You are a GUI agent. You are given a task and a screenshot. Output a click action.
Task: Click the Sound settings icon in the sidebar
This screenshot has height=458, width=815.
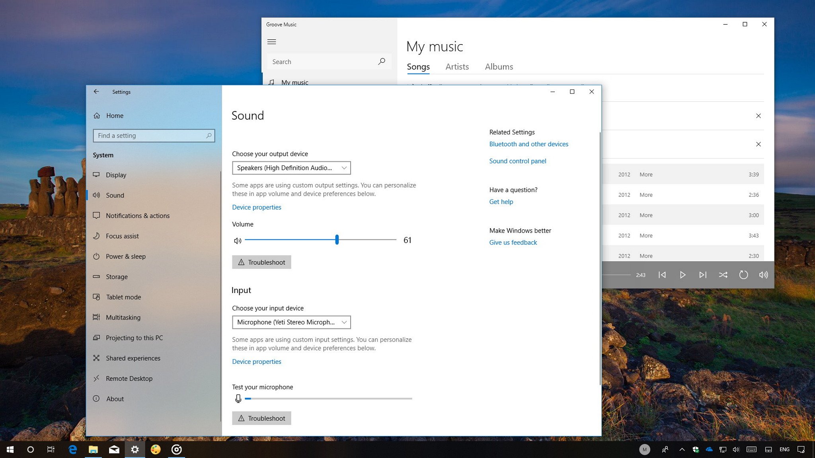[x=97, y=194]
